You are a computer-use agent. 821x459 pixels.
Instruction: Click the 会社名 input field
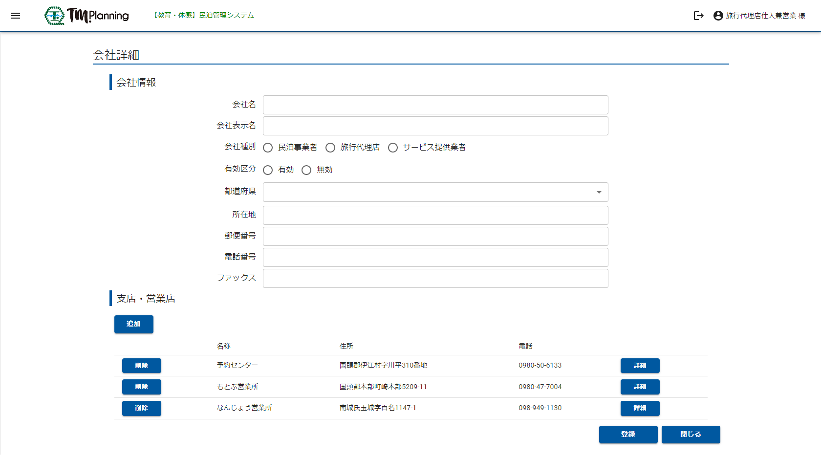435,105
